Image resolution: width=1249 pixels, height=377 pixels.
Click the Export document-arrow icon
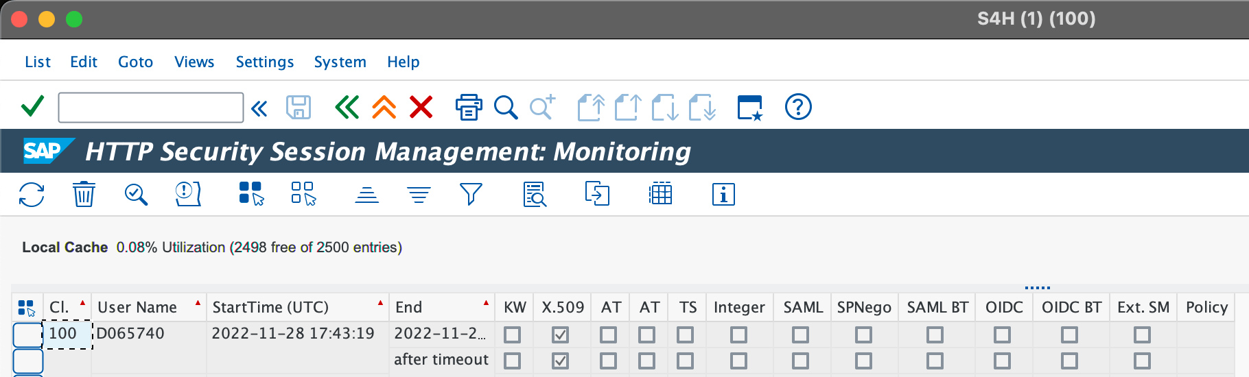(597, 194)
